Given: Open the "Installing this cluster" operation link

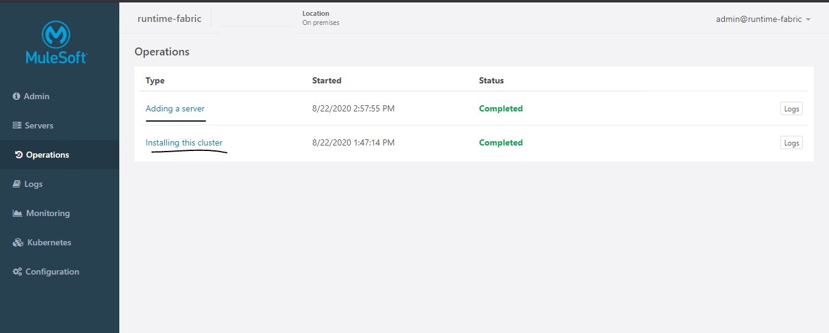Looking at the screenshot, I should pos(184,142).
